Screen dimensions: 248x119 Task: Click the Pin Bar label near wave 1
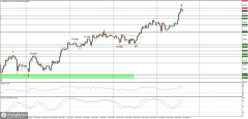[33, 53]
